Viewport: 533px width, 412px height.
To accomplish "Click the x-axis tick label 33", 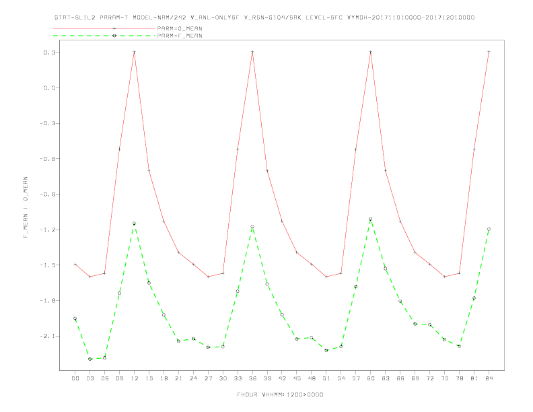I will [x=238, y=378].
